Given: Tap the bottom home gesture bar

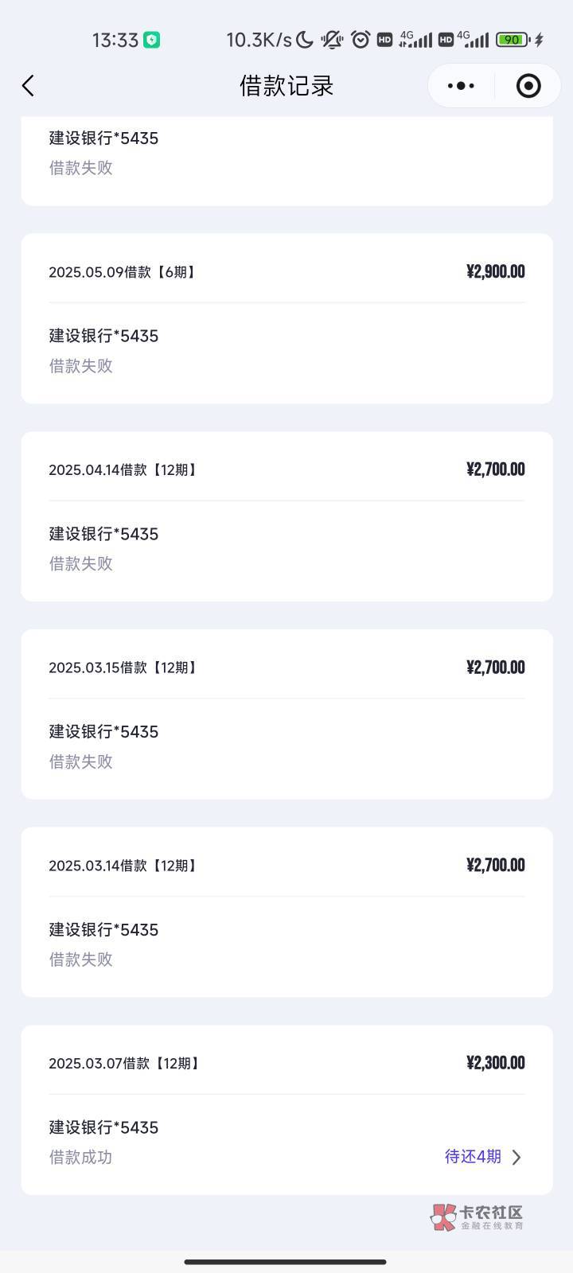Looking at the screenshot, I should click(x=286, y=1262).
